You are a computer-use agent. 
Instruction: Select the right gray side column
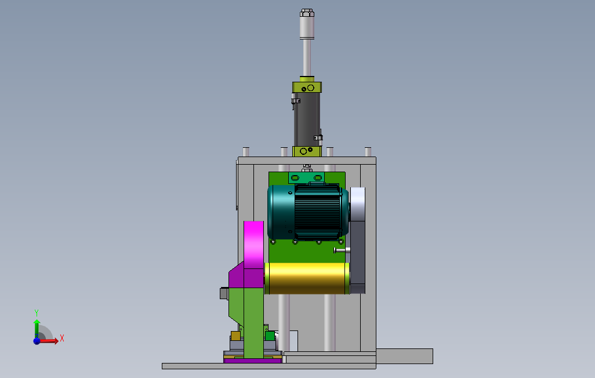[x=368, y=257]
